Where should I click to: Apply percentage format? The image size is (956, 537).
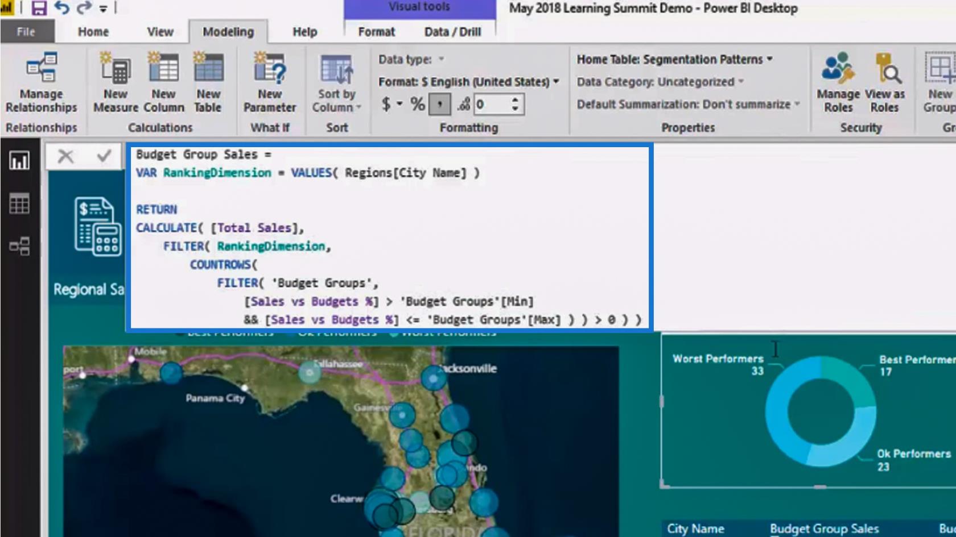coord(418,104)
